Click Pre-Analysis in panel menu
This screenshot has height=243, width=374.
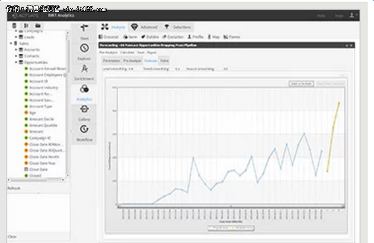(108, 53)
